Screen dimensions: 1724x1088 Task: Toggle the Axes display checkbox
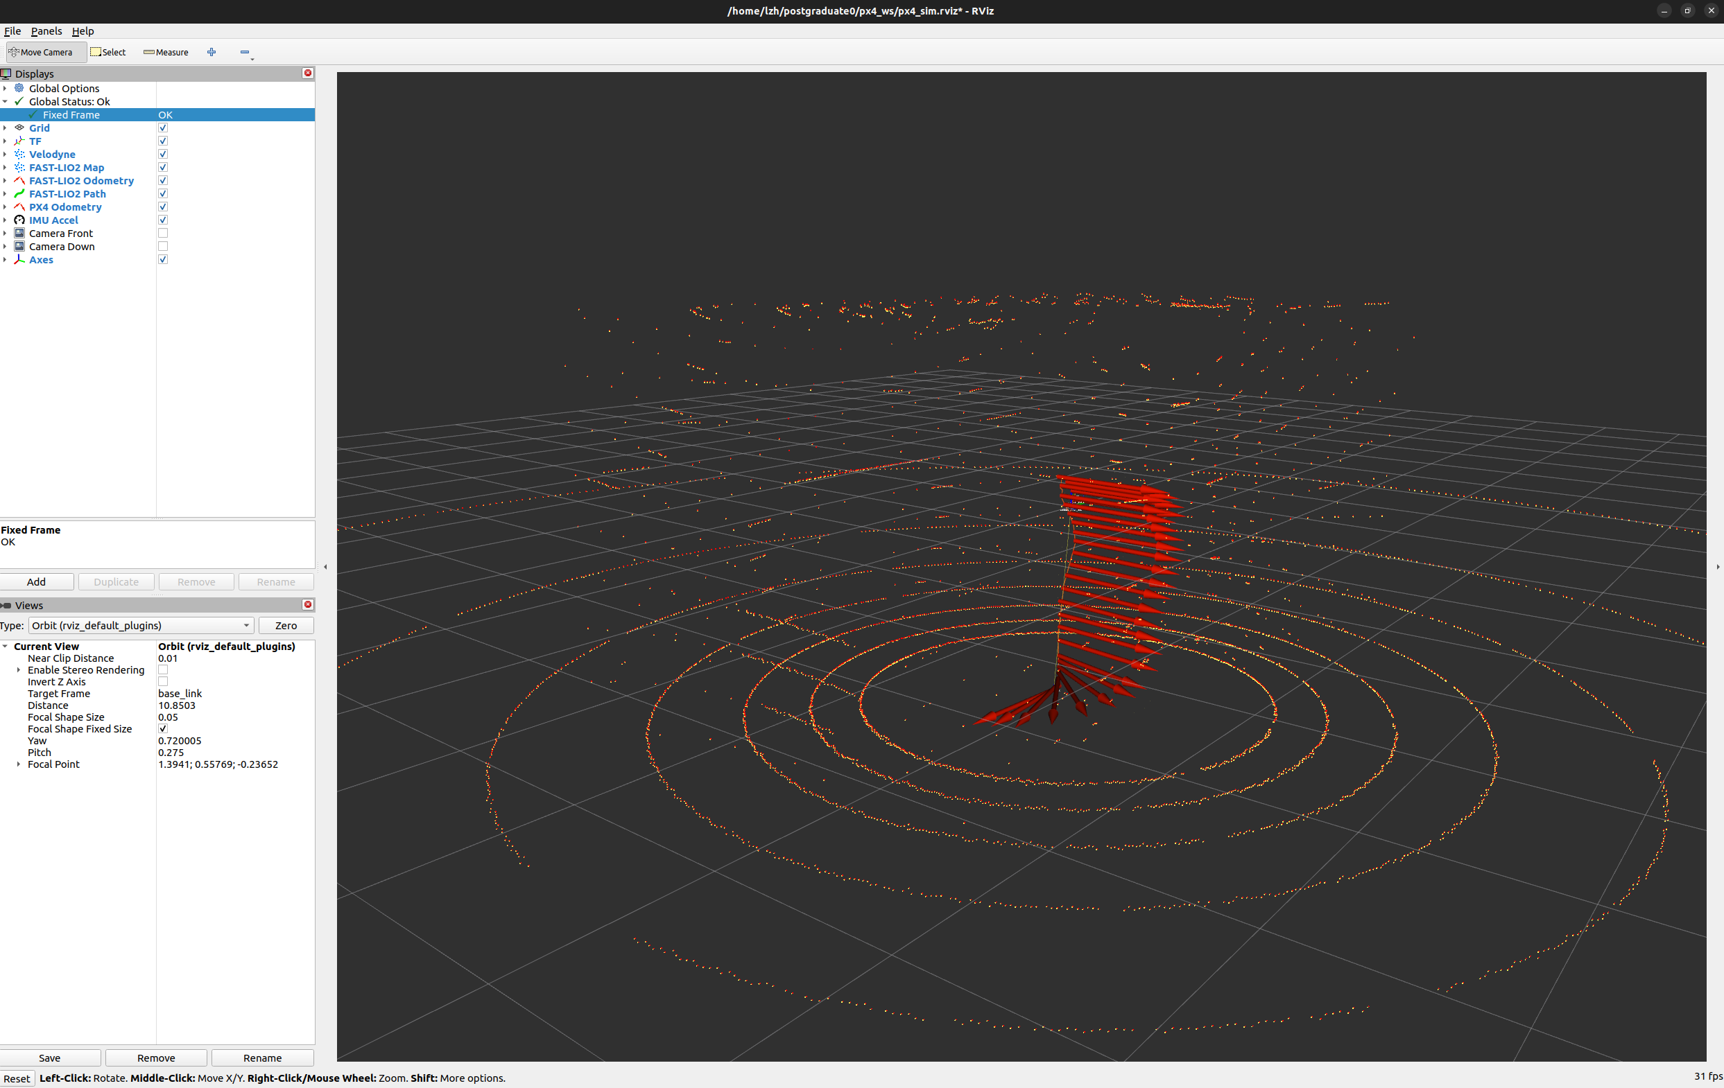point(162,260)
